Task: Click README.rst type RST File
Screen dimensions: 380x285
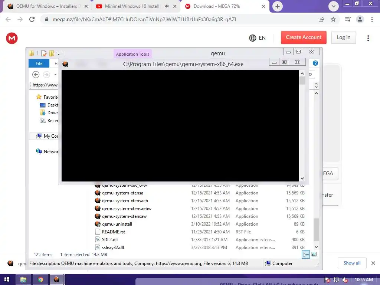Action: pyautogui.click(x=243, y=232)
